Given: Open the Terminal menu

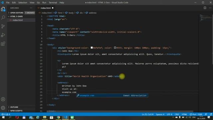Looking at the screenshot, I should [x=53, y=2].
